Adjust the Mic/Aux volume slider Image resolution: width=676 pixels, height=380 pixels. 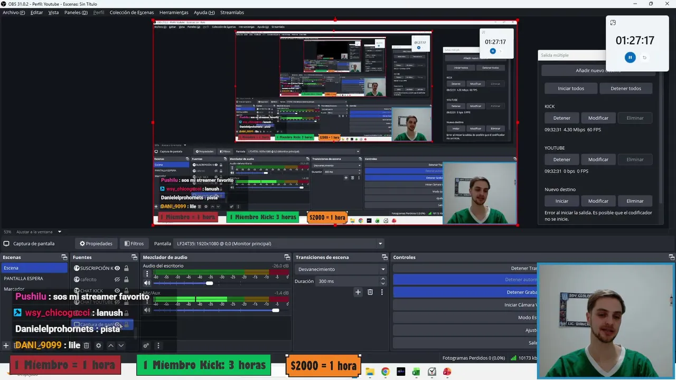275,310
